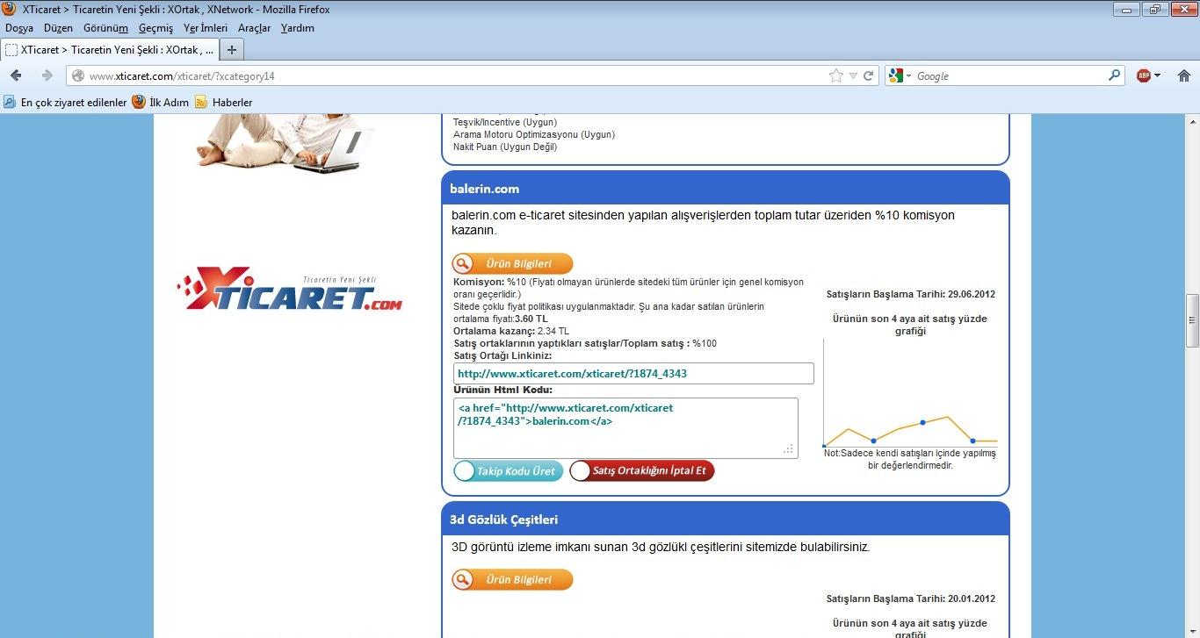1200x638 pixels.
Task: Go back with the browser back arrow
Action: [x=17, y=75]
